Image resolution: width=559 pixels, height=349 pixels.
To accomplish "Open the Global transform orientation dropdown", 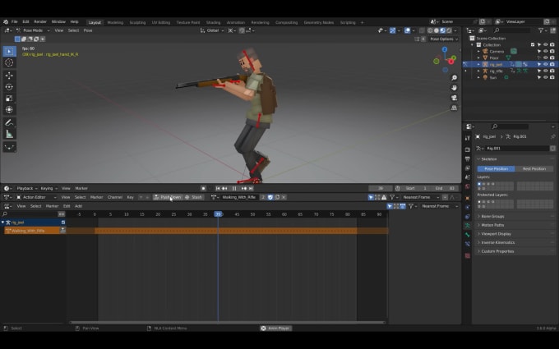I will click(x=212, y=30).
